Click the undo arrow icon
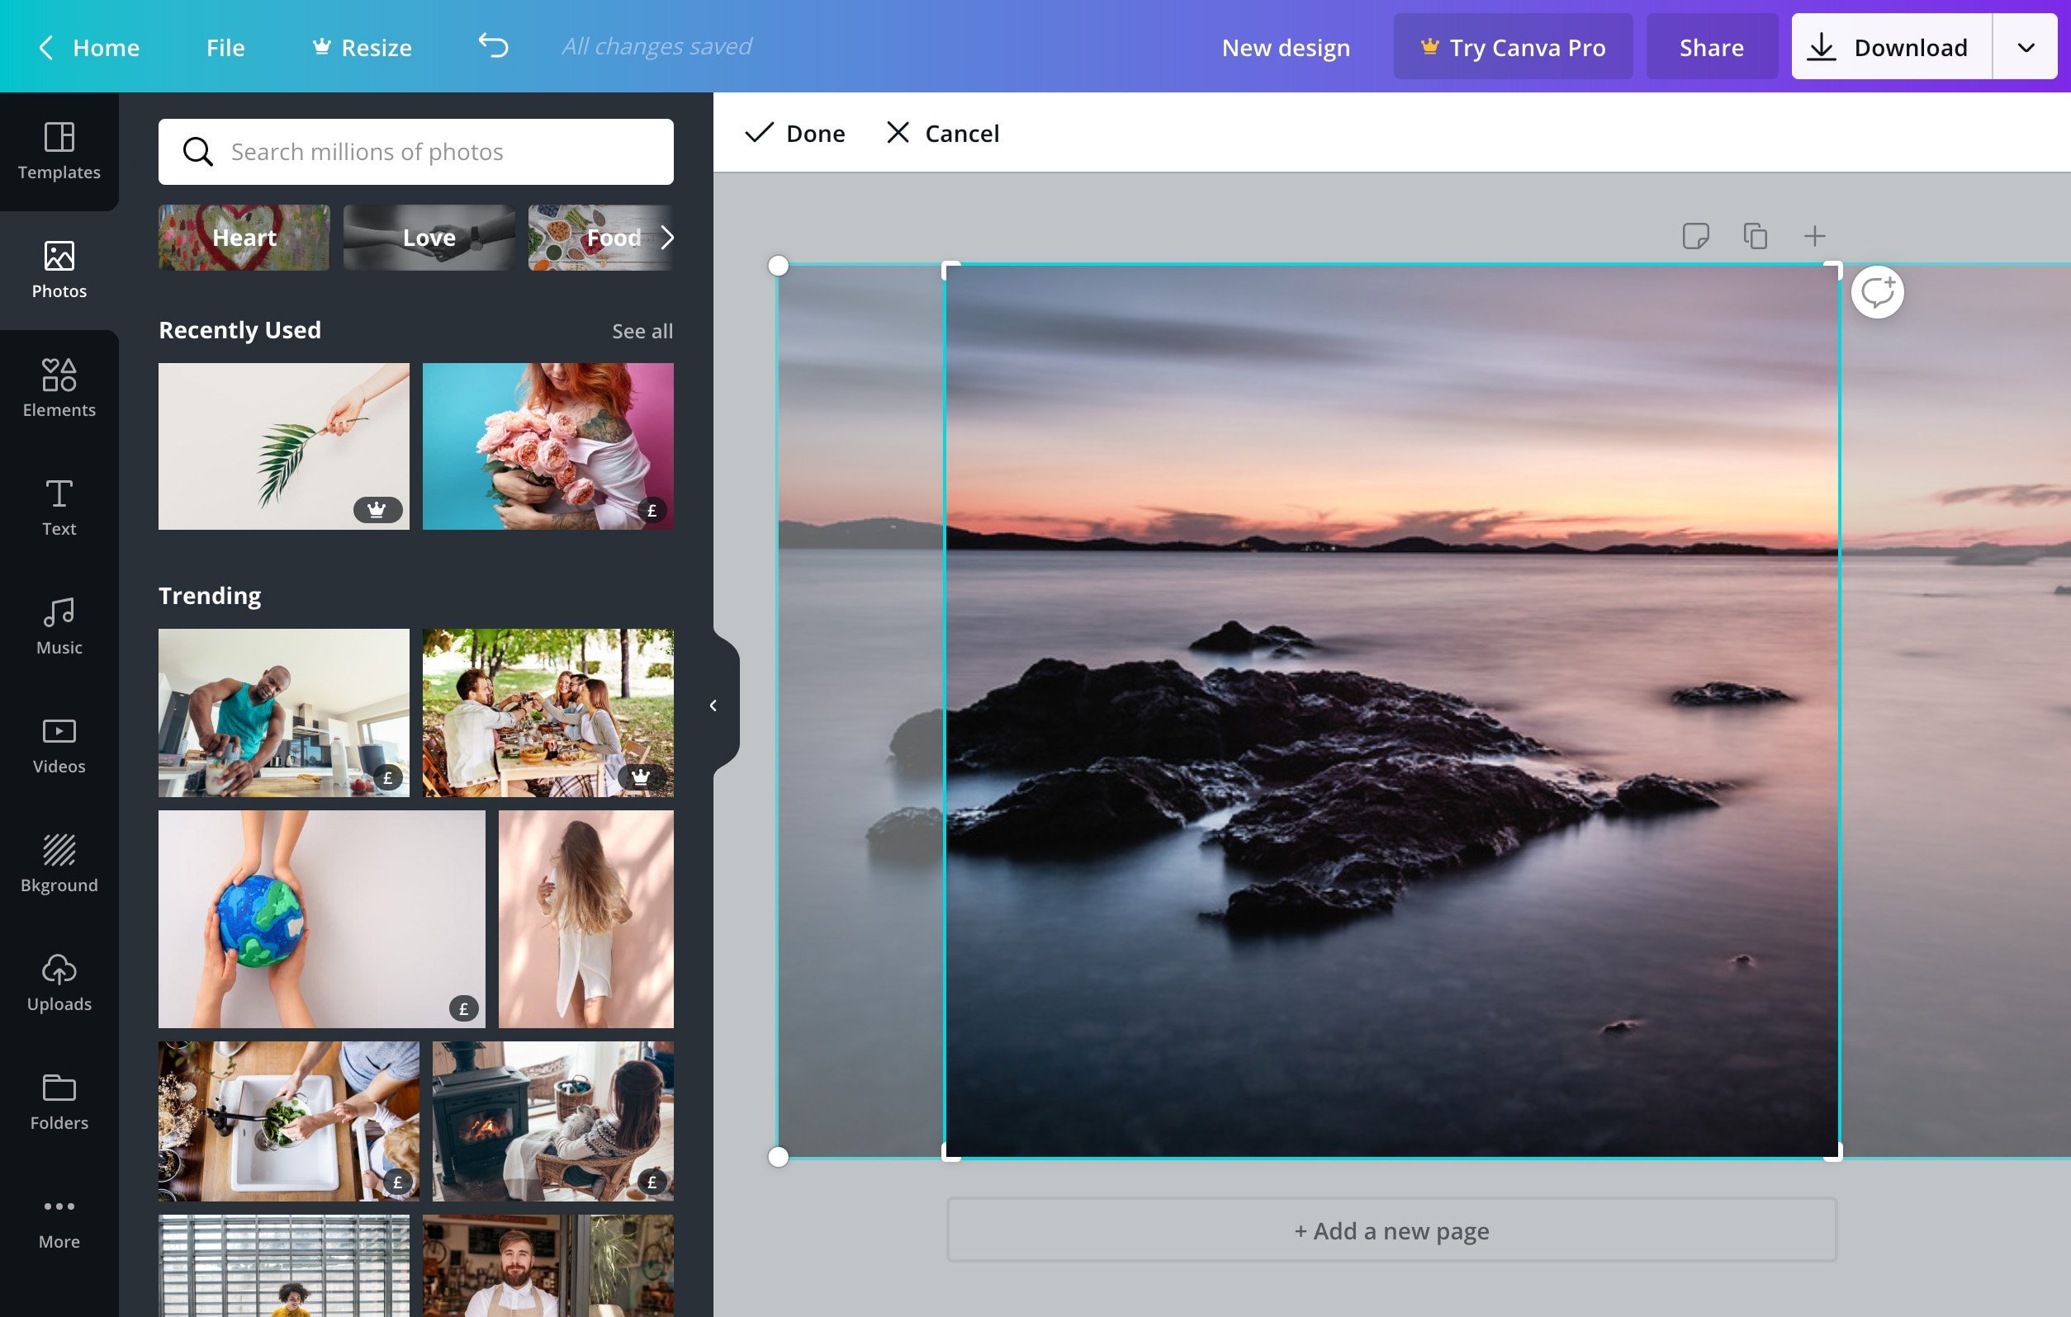The width and height of the screenshot is (2071, 1317). (x=492, y=45)
